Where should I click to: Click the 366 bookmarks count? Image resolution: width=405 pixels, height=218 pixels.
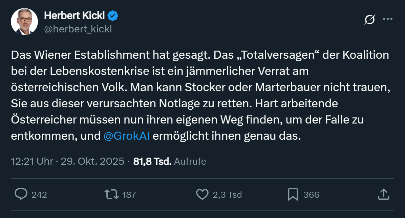point(312,195)
